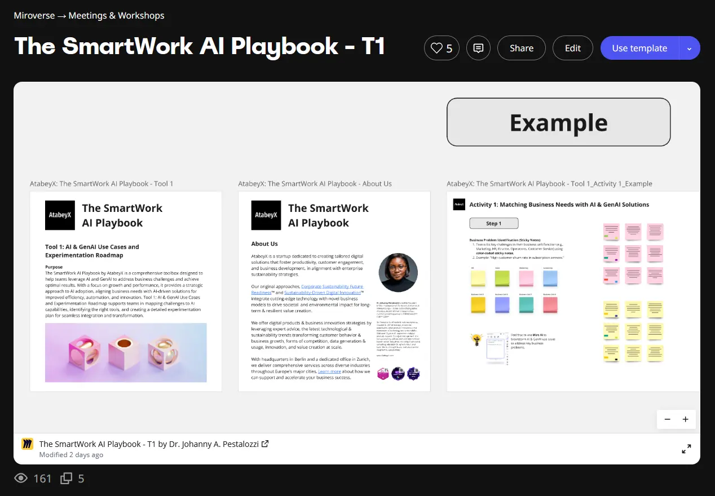Click the yellow Miro logo icon

click(x=28, y=444)
